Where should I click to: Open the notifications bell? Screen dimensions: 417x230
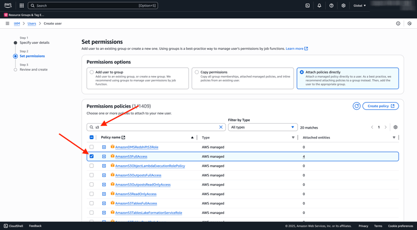pyautogui.click(x=319, y=6)
